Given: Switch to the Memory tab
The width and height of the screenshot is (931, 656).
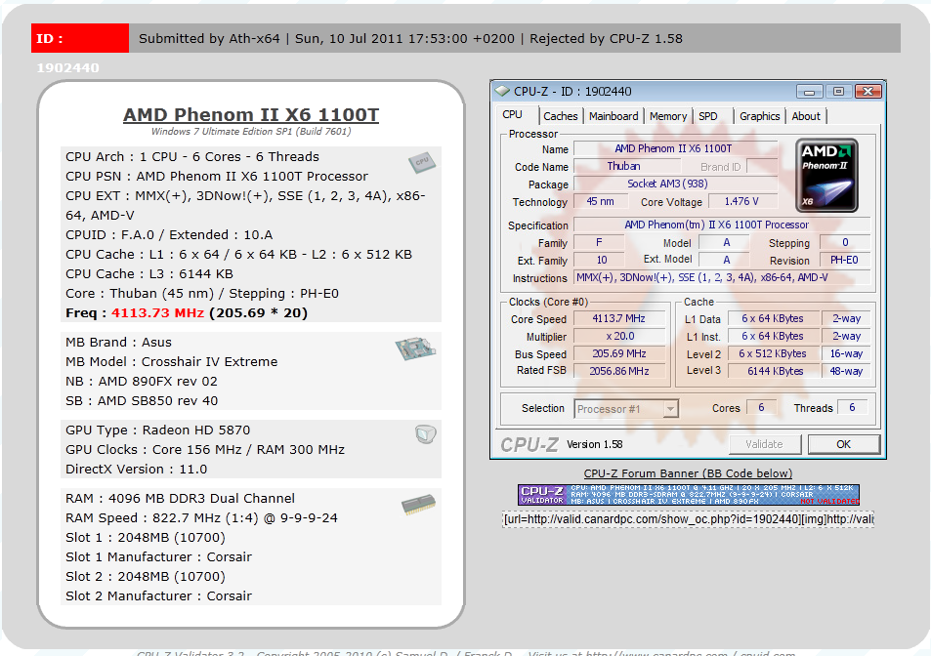Looking at the screenshot, I should 668,116.
